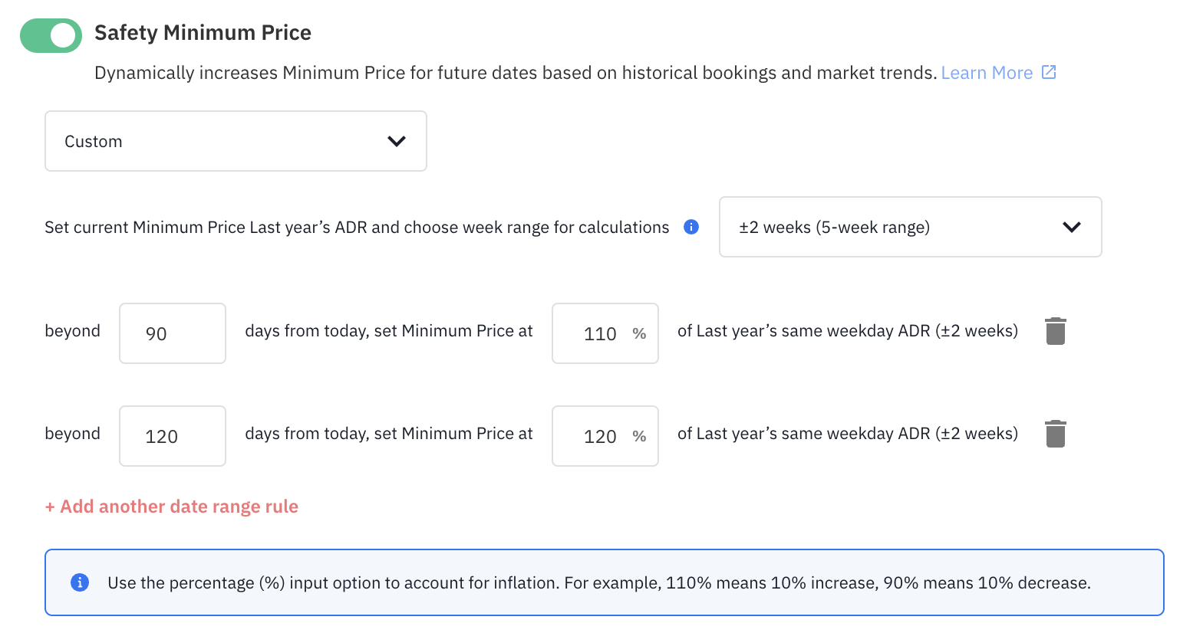Viewport: 1203px width, 633px height.
Task: Open the Learn More link
Action: 987,73
